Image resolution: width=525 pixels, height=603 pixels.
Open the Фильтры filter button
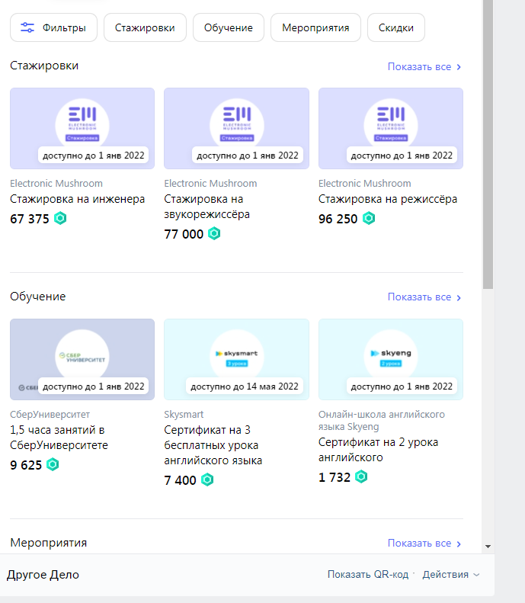[x=53, y=27]
